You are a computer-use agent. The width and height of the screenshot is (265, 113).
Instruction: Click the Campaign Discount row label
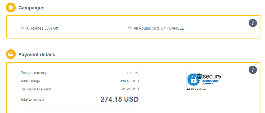(x=36, y=89)
